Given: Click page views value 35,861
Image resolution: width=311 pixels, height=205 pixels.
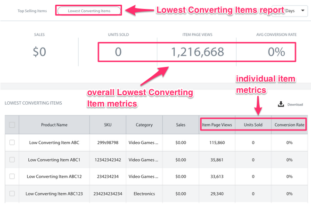Looking at the screenshot, I should click(x=217, y=160).
